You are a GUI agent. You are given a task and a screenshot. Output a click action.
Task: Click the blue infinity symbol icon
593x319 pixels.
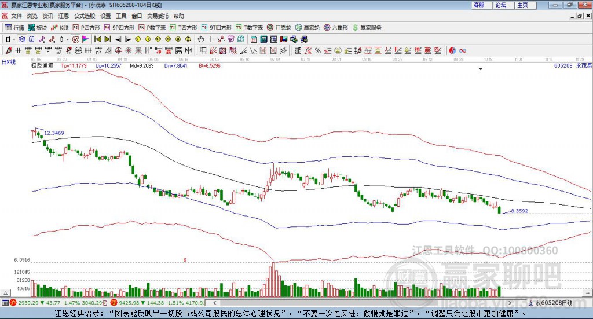click(463, 50)
